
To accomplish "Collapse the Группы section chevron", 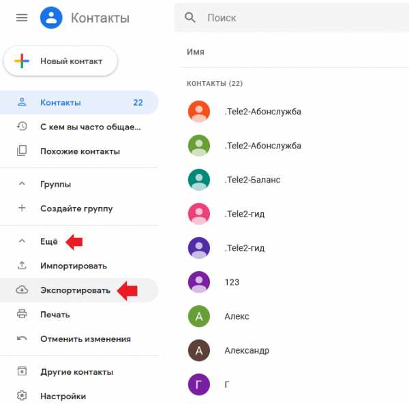I will [22, 184].
